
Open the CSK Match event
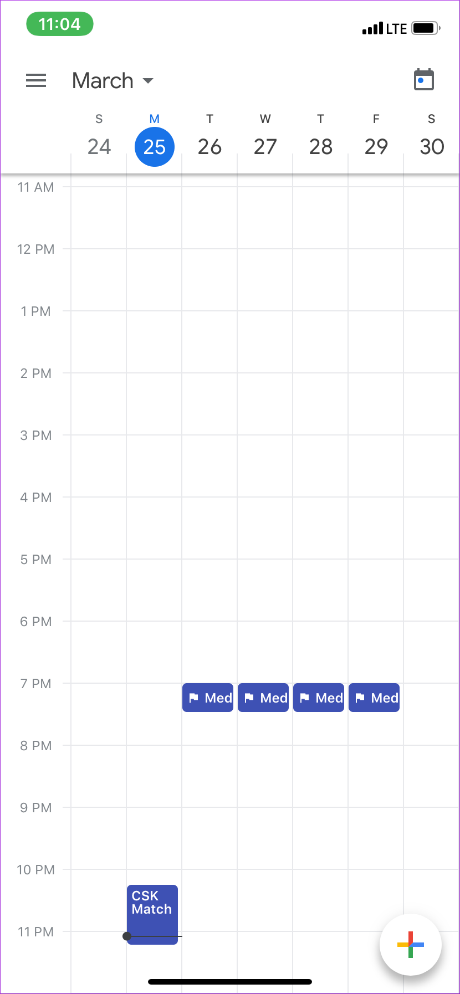coord(152,909)
